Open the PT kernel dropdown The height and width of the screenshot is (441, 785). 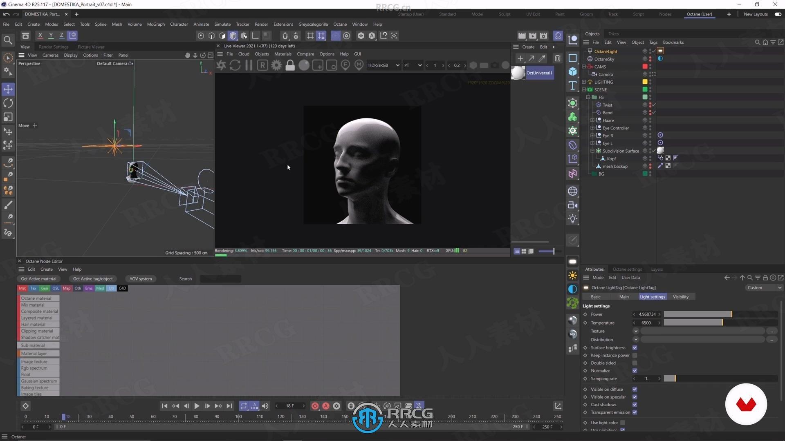click(413, 65)
